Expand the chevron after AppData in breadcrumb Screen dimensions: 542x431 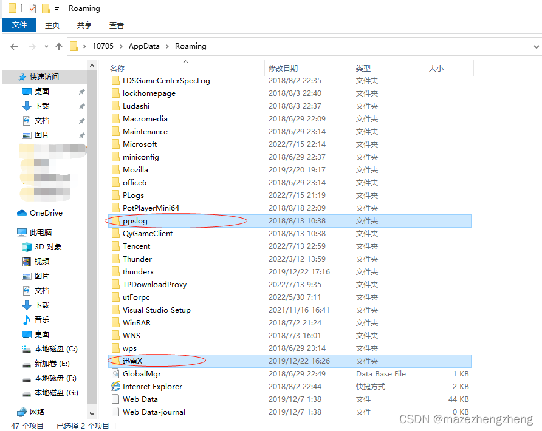coord(167,46)
